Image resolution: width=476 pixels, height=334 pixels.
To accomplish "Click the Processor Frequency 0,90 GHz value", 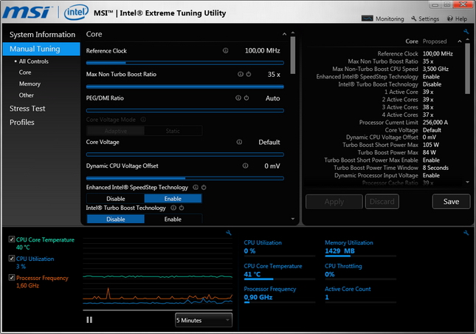I will 258,297.
